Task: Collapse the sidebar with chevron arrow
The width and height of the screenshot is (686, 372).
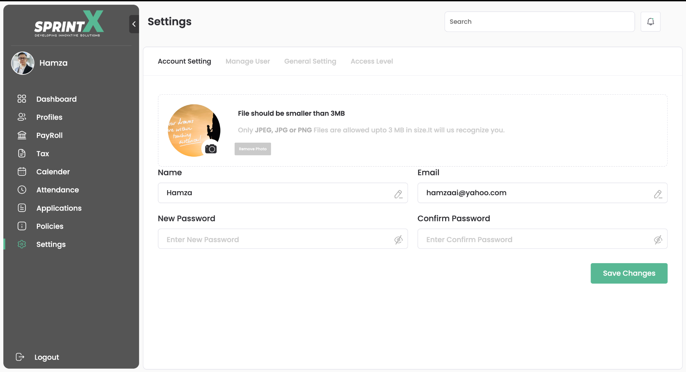Action: pyautogui.click(x=134, y=24)
